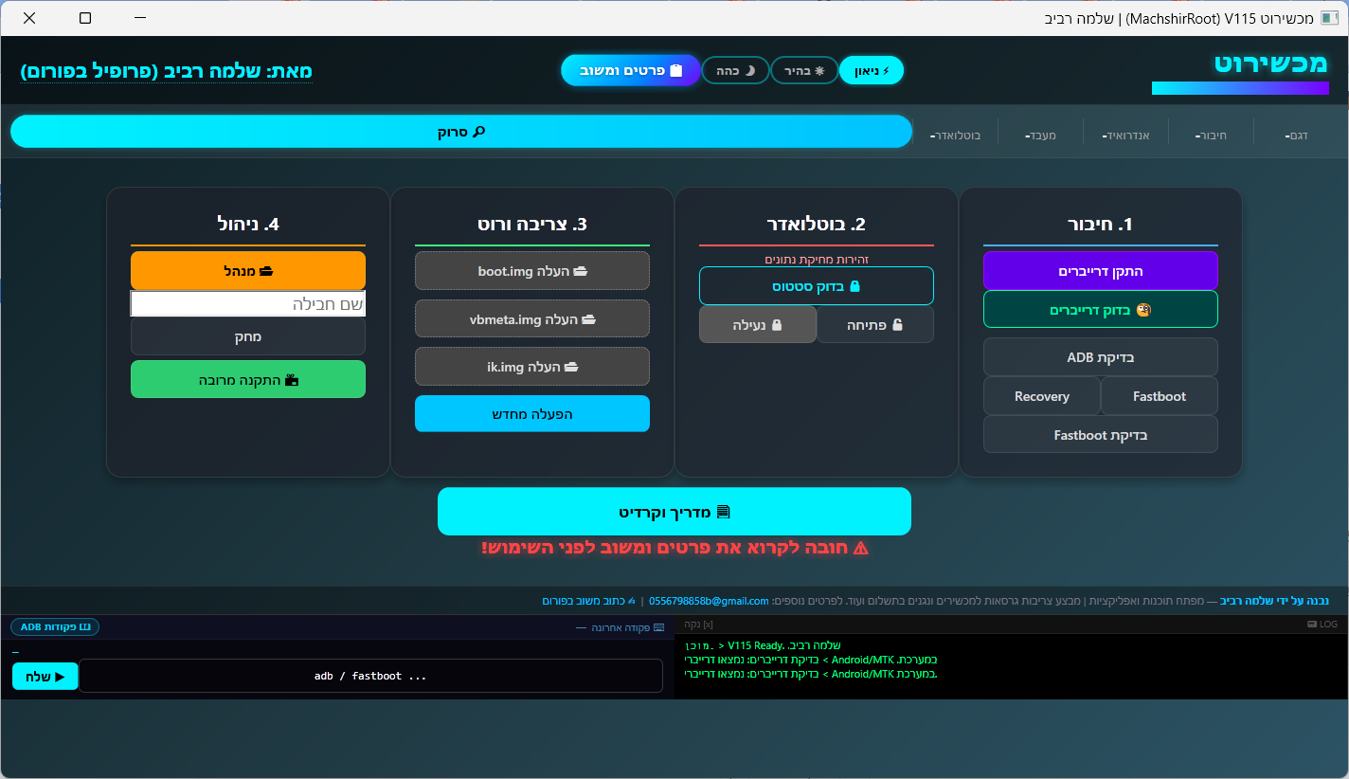Viewport: 1349px width, 779px height.
Task: Open the orange 'מנהל' manager button
Action: pos(248,271)
